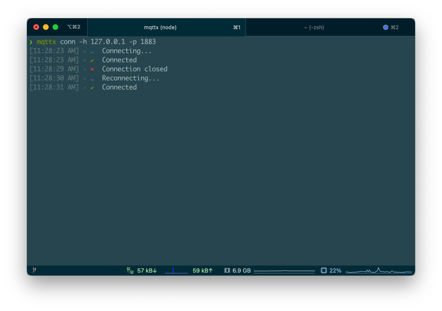Close the terminal window with red button
442x311 pixels.
click(36, 27)
